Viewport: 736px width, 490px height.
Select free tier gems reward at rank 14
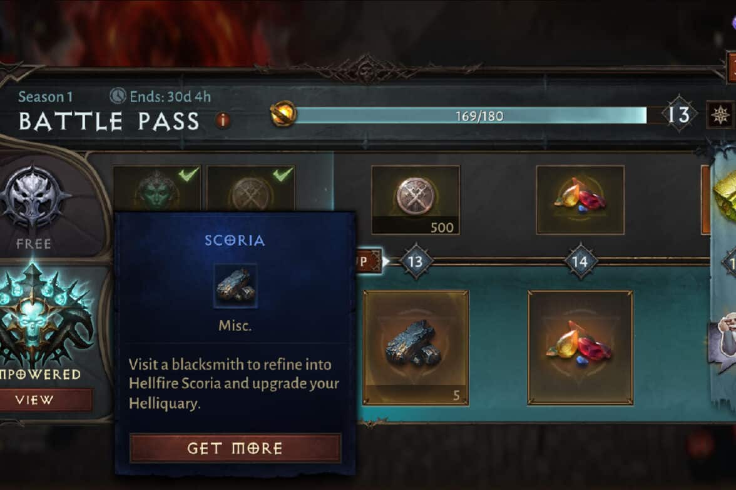pyautogui.click(x=580, y=200)
